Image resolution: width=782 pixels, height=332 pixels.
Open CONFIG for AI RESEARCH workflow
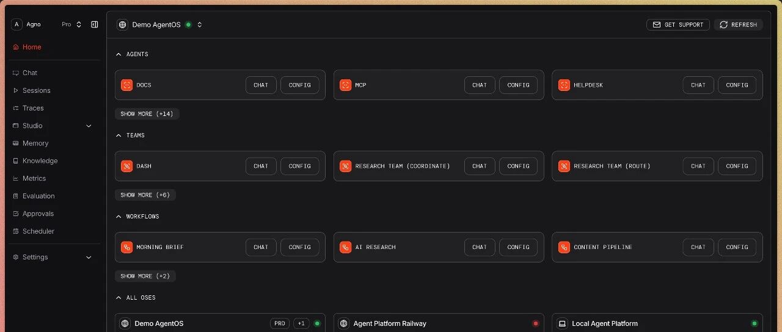[x=518, y=247]
